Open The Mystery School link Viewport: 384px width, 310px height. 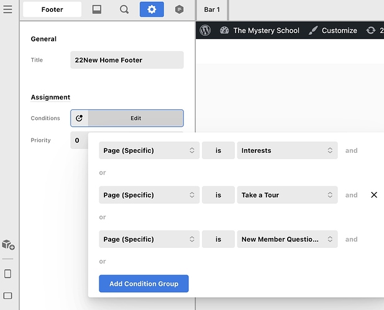point(266,30)
